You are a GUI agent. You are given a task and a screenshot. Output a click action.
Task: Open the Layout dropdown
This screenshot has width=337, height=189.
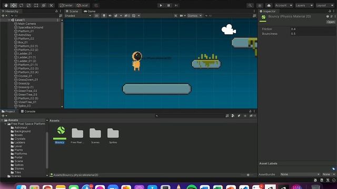point(325,5)
